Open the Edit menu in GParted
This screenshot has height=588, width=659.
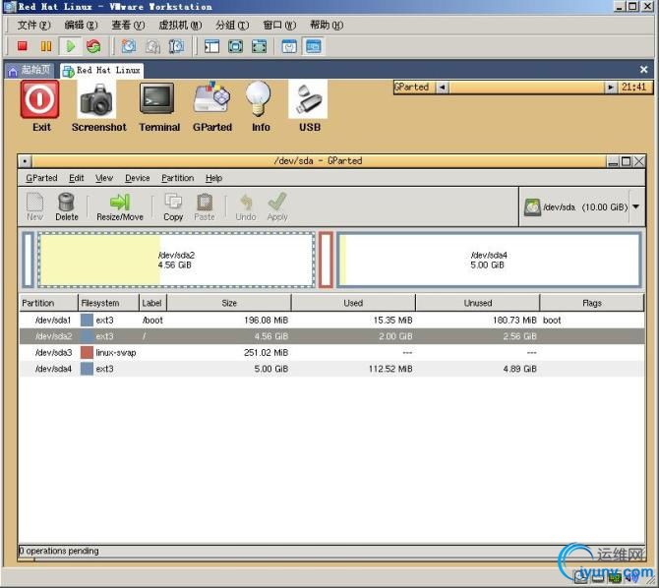[x=77, y=178]
